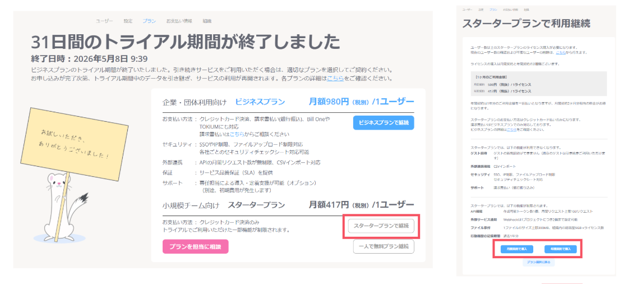Open the 設定 tab in the trial-ended page
This screenshot has height=284, width=628.
(x=128, y=21)
